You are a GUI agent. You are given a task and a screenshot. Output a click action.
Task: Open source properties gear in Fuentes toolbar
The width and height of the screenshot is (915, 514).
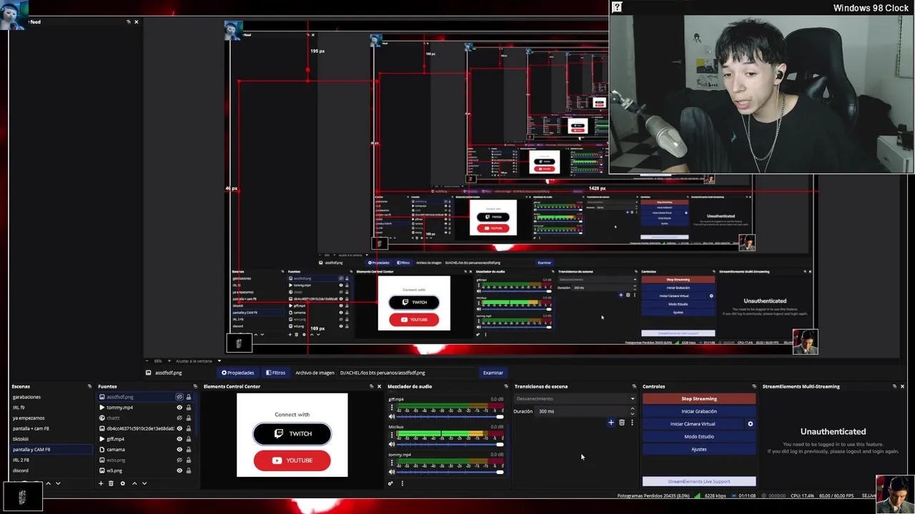[x=122, y=483]
